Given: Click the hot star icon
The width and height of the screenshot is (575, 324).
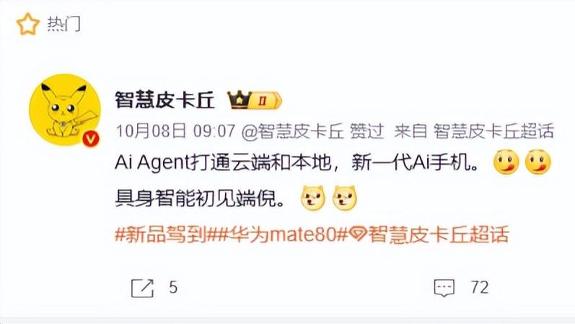Looking at the screenshot, I should (x=28, y=24).
